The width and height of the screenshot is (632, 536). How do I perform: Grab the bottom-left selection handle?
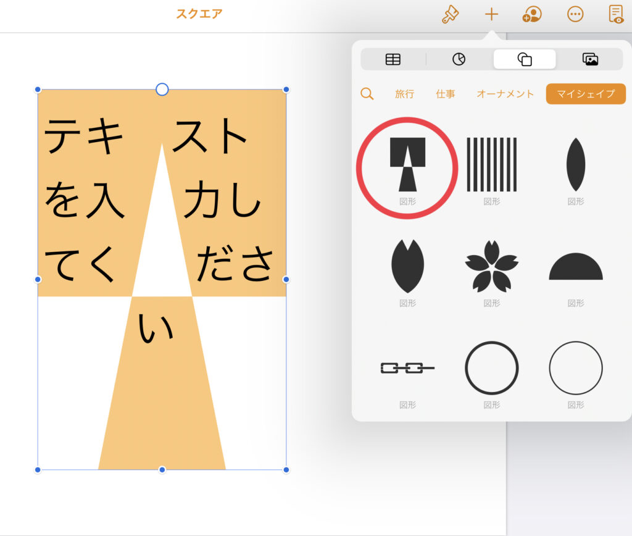click(38, 470)
